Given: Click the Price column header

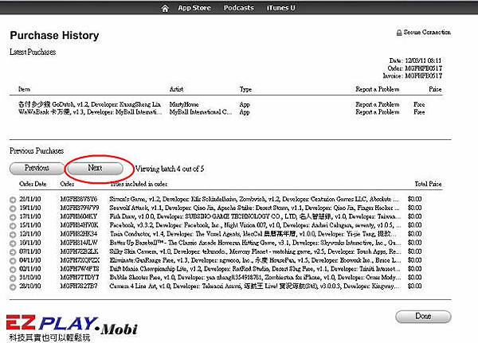Looking at the screenshot, I should point(435,89).
